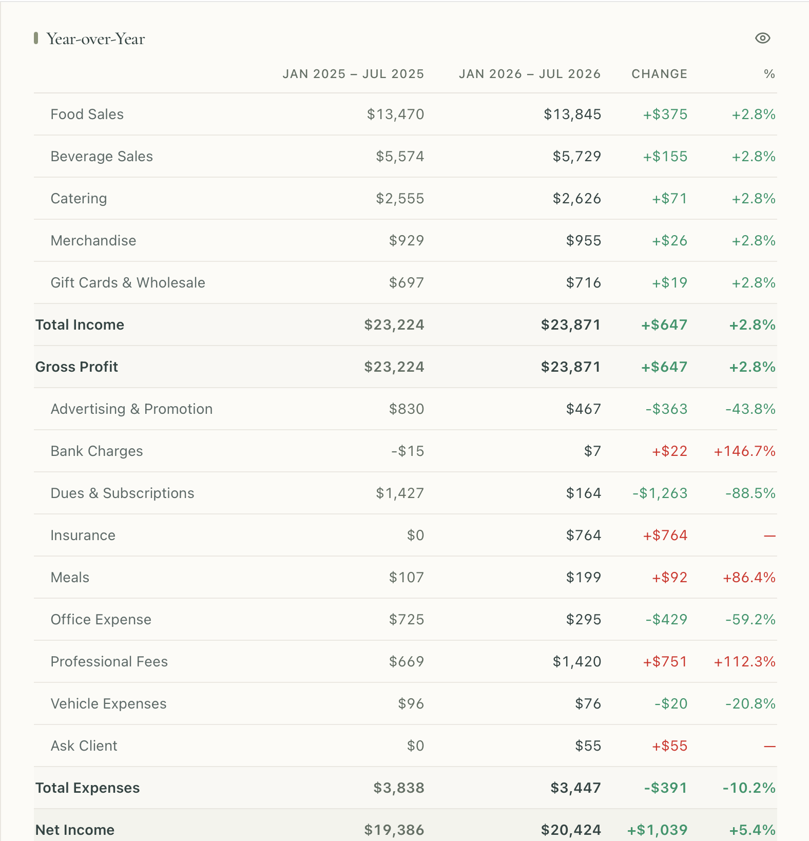Open Advertising & Promotion expense row

click(x=406, y=409)
